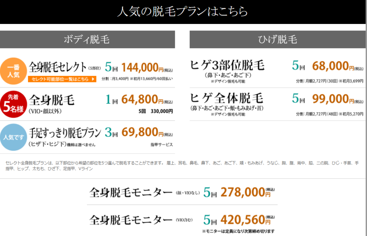Click the (鼻下・あご・あご下・頬・もみあげ・首) subtitle
The height and width of the screenshot is (236, 367).
[227, 108]
